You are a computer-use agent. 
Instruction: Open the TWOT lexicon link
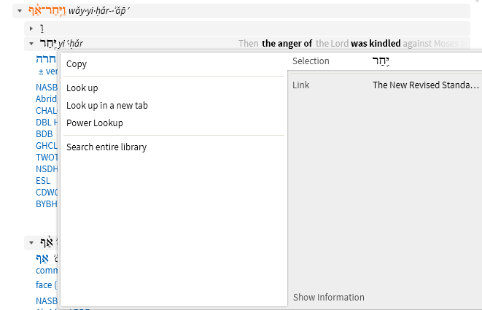(47, 158)
